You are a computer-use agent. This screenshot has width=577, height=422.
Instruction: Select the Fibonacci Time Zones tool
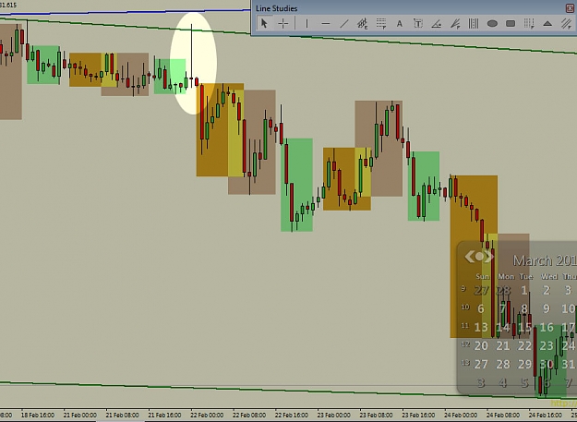click(529, 23)
